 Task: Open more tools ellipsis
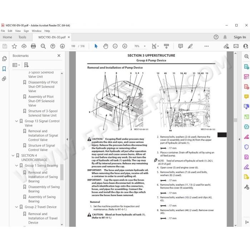coord(206,46)
